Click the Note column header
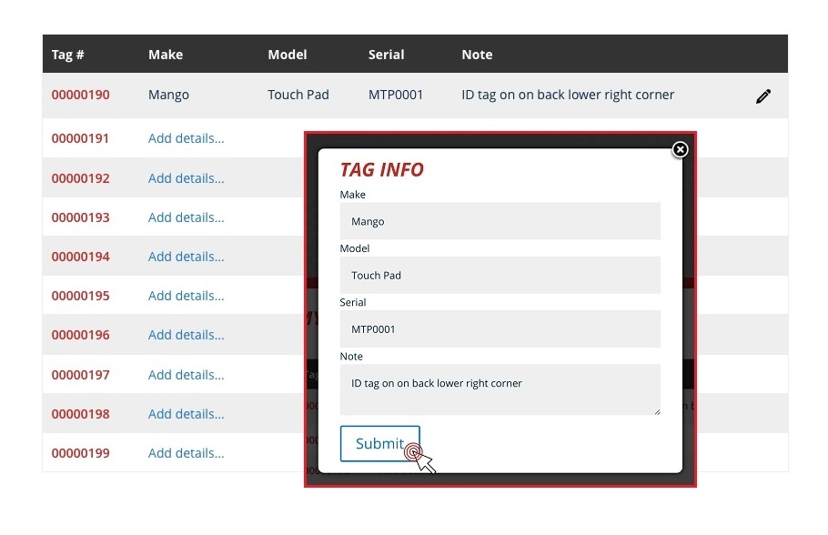 coord(477,55)
